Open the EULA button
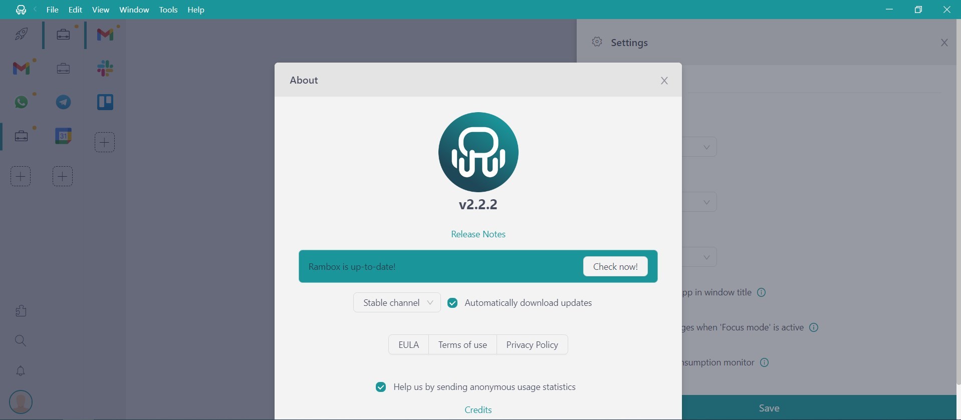 pyautogui.click(x=409, y=344)
